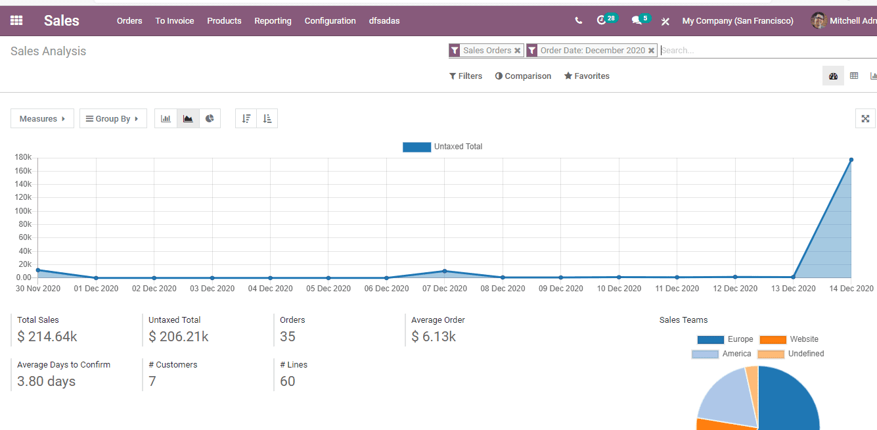Remove the Order Date December 2020 facet

click(651, 51)
